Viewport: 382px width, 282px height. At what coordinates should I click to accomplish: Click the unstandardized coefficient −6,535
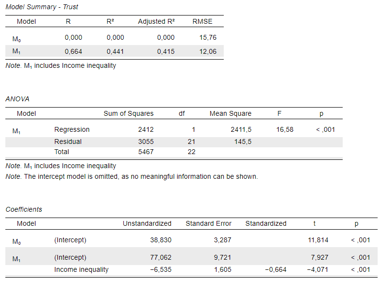click(x=161, y=269)
